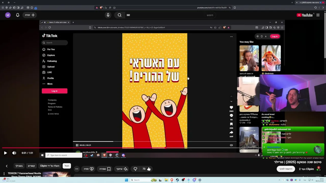
Task: Open YouTube notifications bell
Action: coord(18,15)
